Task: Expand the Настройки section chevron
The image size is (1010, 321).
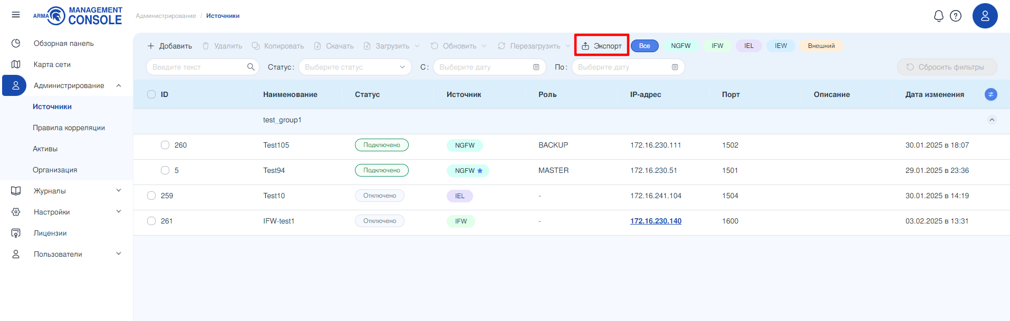Action: coord(119,211)
